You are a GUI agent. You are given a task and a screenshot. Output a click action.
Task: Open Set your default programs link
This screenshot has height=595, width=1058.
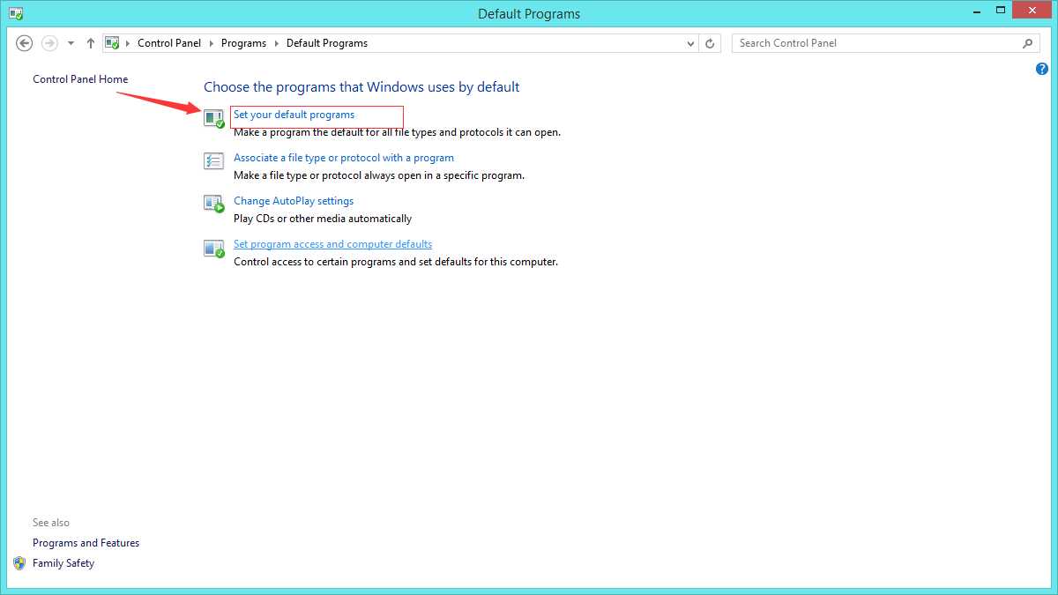click(294, 115)
